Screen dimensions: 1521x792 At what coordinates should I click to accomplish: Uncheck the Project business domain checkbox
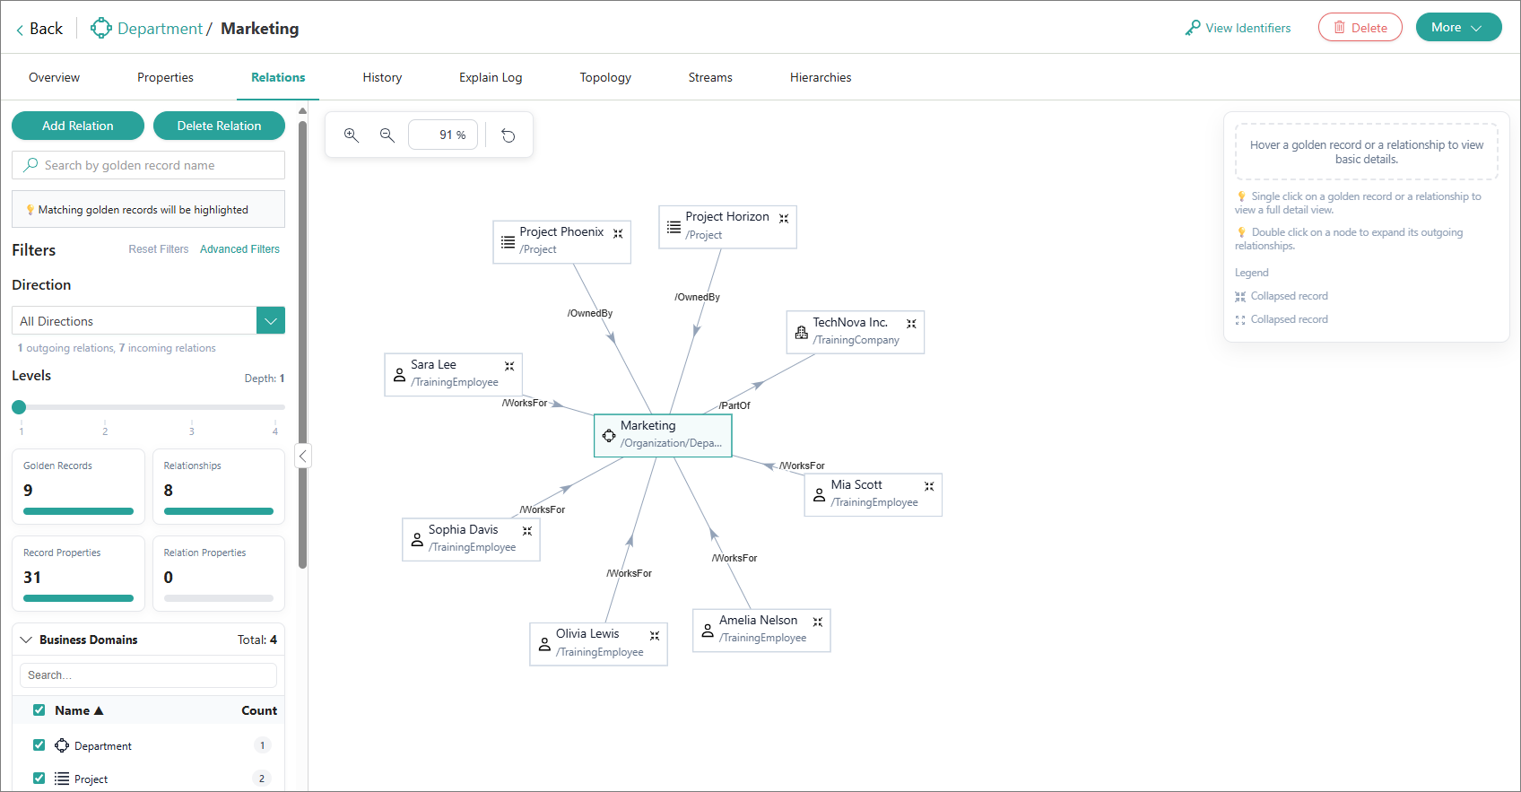pos(39,779)
